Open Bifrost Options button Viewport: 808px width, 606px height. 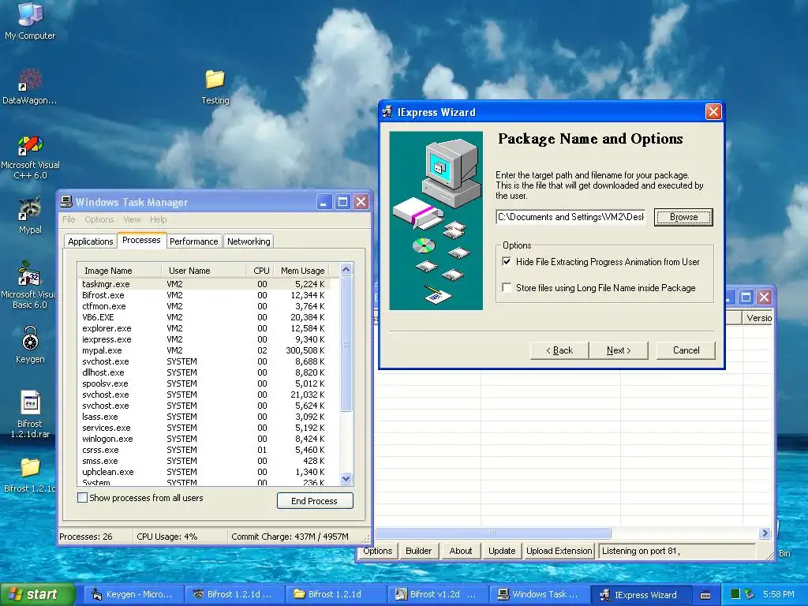pos(377,551)
